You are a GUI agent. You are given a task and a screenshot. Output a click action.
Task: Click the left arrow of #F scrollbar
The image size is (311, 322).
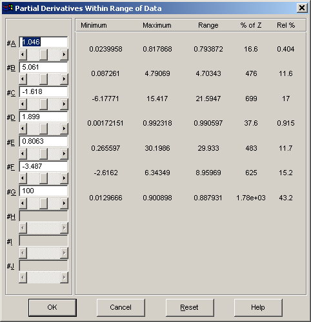tap(23, 178)
